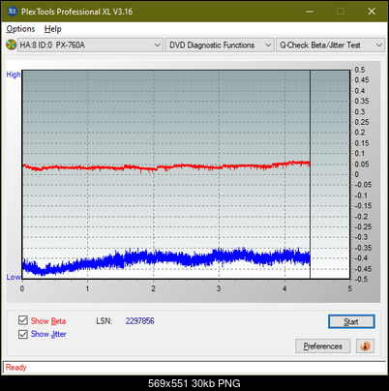Open the Q-Check Beta/Jitter Test dropdown
389x391 pixels.
[330, 45]
